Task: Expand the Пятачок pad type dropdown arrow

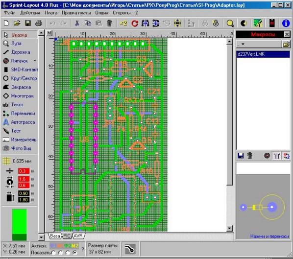Action: (x=35, y=61)
